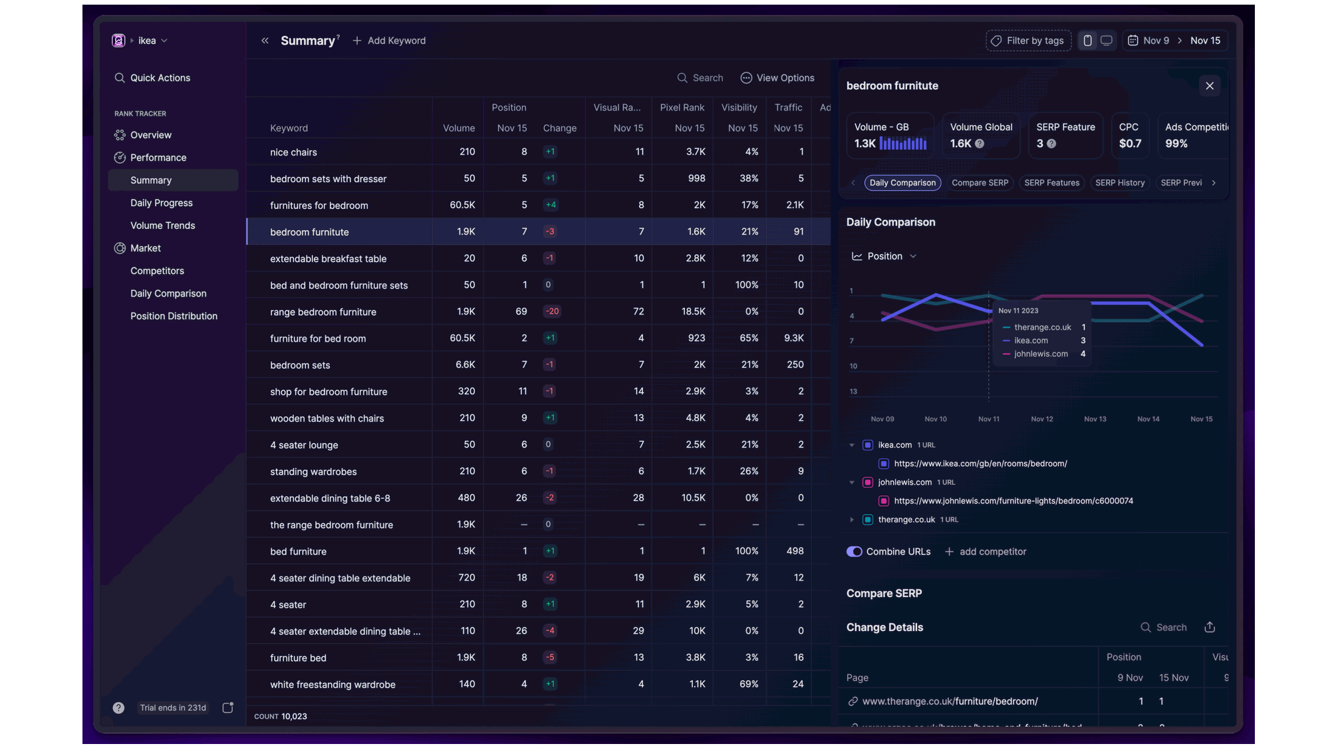Image resolution: width=1330 pixels, height=748 pixels.
Task: Click View Options button
Action: [x=777, y=78]
